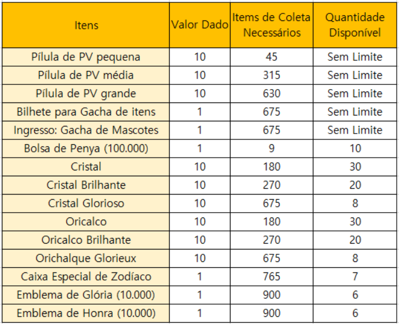The width and height of the screenshot is (399, 324).
Task: Click the 765 collection items value
Action: (x=271, y=277)
